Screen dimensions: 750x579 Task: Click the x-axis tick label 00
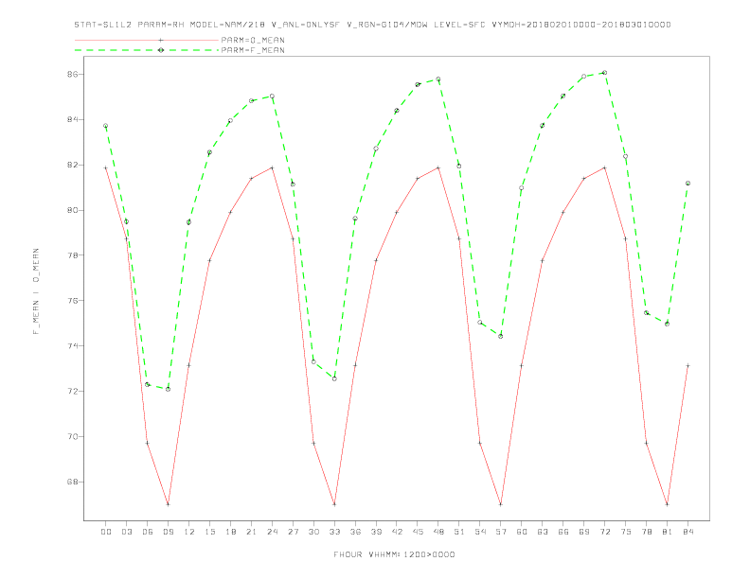tap(106, 532)
